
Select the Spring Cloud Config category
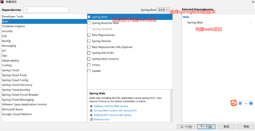(x=44, y=80)
